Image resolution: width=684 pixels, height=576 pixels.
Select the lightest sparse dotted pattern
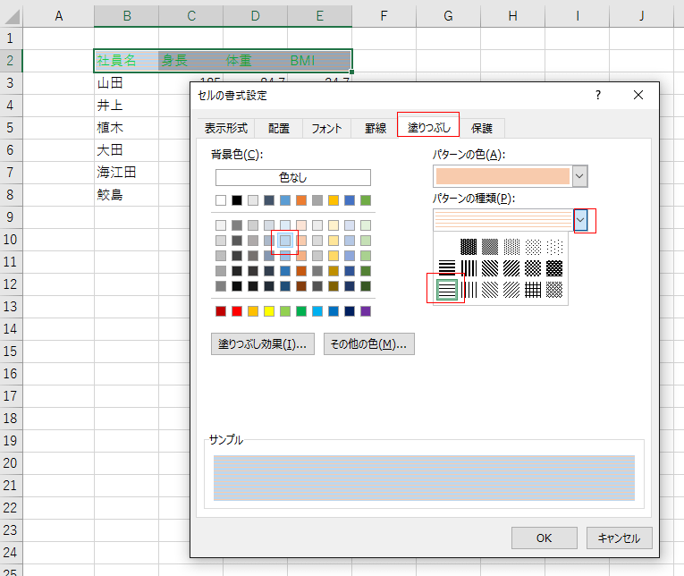tap(555, 245)
